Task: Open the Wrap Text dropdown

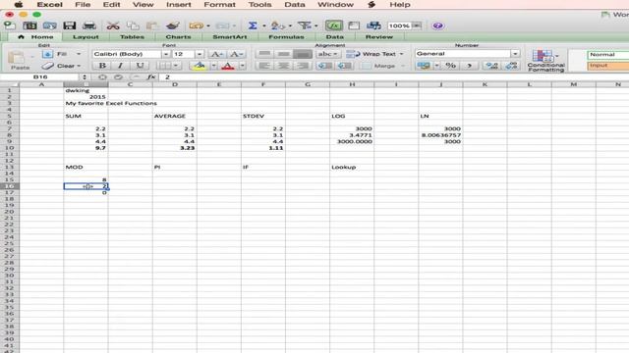Action: pyautogui.click(x=401, y=54)
